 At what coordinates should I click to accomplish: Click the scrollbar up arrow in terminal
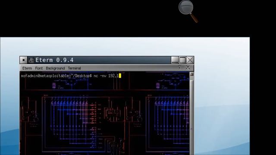(191, 74)
